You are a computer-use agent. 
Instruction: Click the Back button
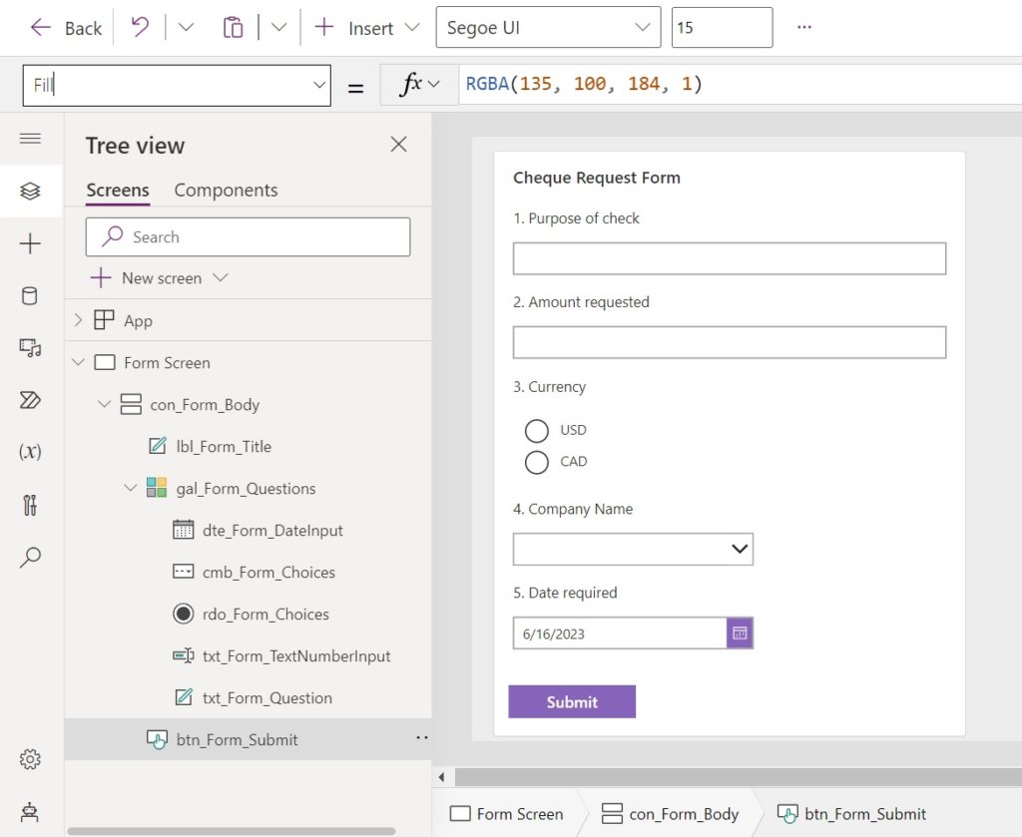click(64, 27)
